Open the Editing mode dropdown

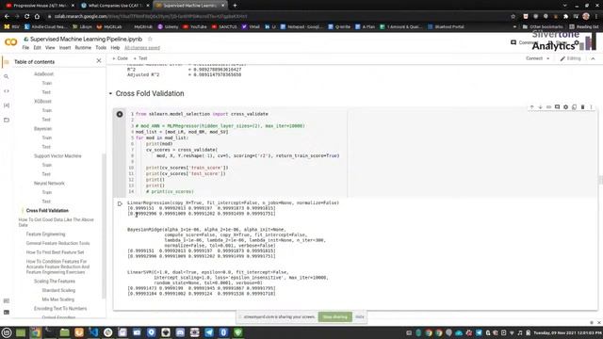[x=570, y=58]
